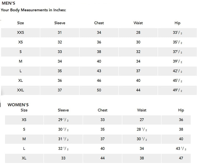Viewport: 201px width, 164px height.
Task: Click the WOMEN'S section heading
Action: click(x=18, y=105)
